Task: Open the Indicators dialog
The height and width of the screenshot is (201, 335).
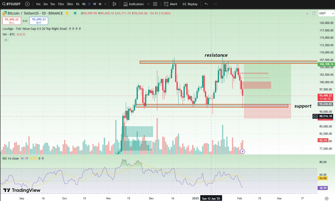Action: pos(133,4)
